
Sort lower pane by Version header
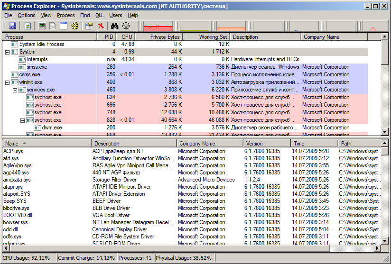coord(267,144)
